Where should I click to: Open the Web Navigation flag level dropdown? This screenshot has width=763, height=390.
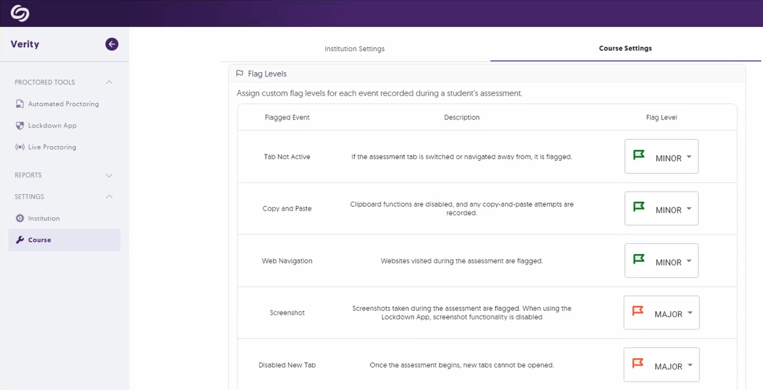pos(662,260)
